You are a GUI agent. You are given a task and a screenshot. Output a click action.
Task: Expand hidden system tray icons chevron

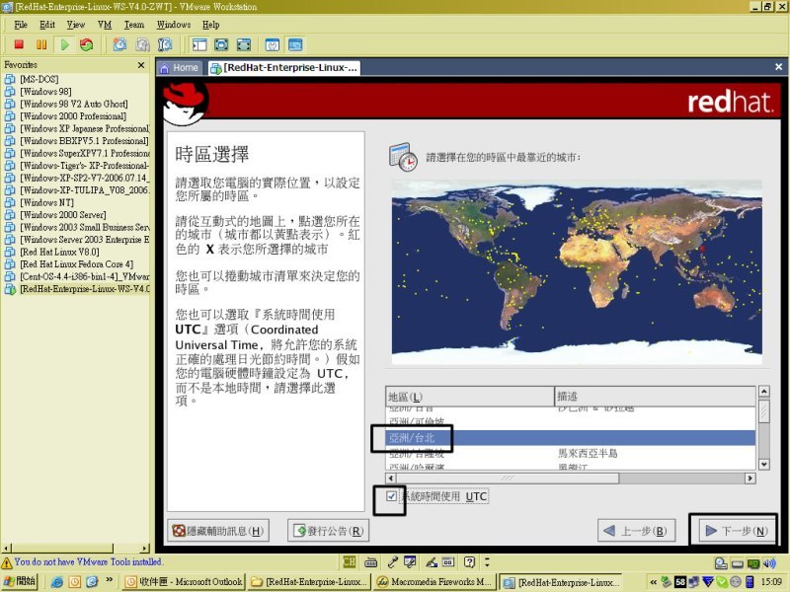point(654,582)
